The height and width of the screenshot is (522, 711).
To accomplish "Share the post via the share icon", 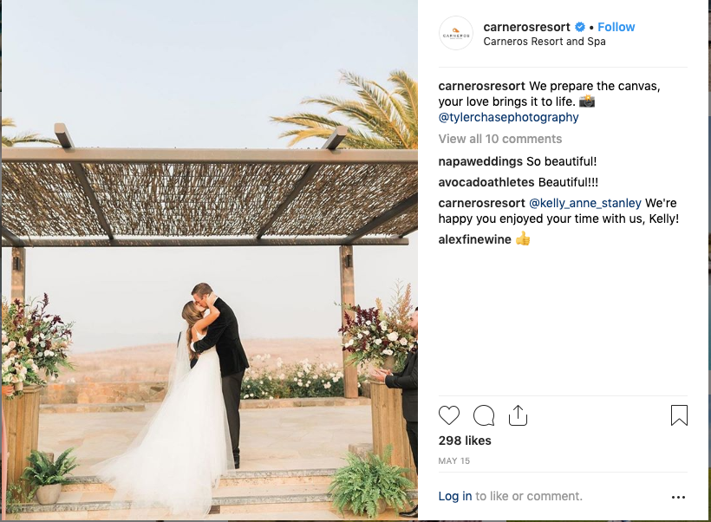I will pos(518,415).
